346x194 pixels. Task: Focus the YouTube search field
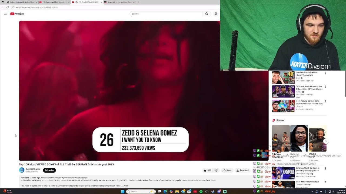click(166, 14)
